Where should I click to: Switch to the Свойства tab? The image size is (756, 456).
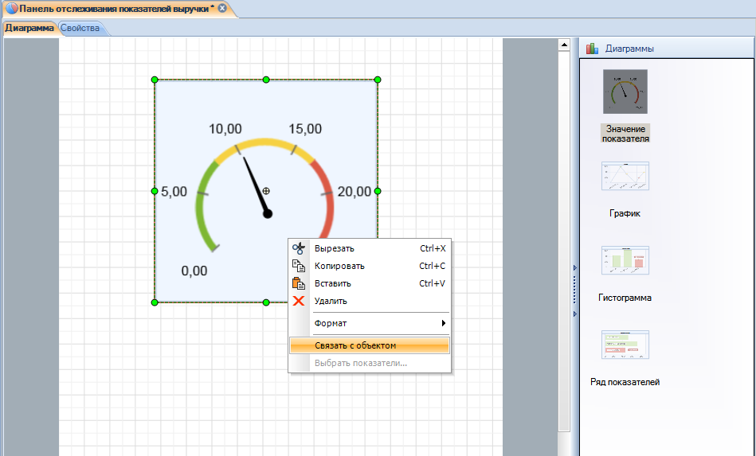(x=80, y=29)
